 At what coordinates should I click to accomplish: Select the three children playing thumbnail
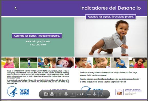[x=47, y=63]
